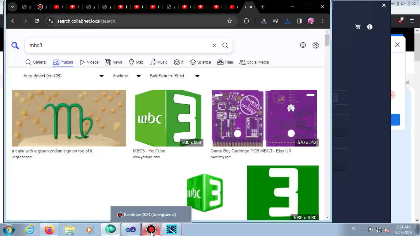This screenshot has height=236, width=420.
Task: Open the Music category
Action: [x=158, y=62]
